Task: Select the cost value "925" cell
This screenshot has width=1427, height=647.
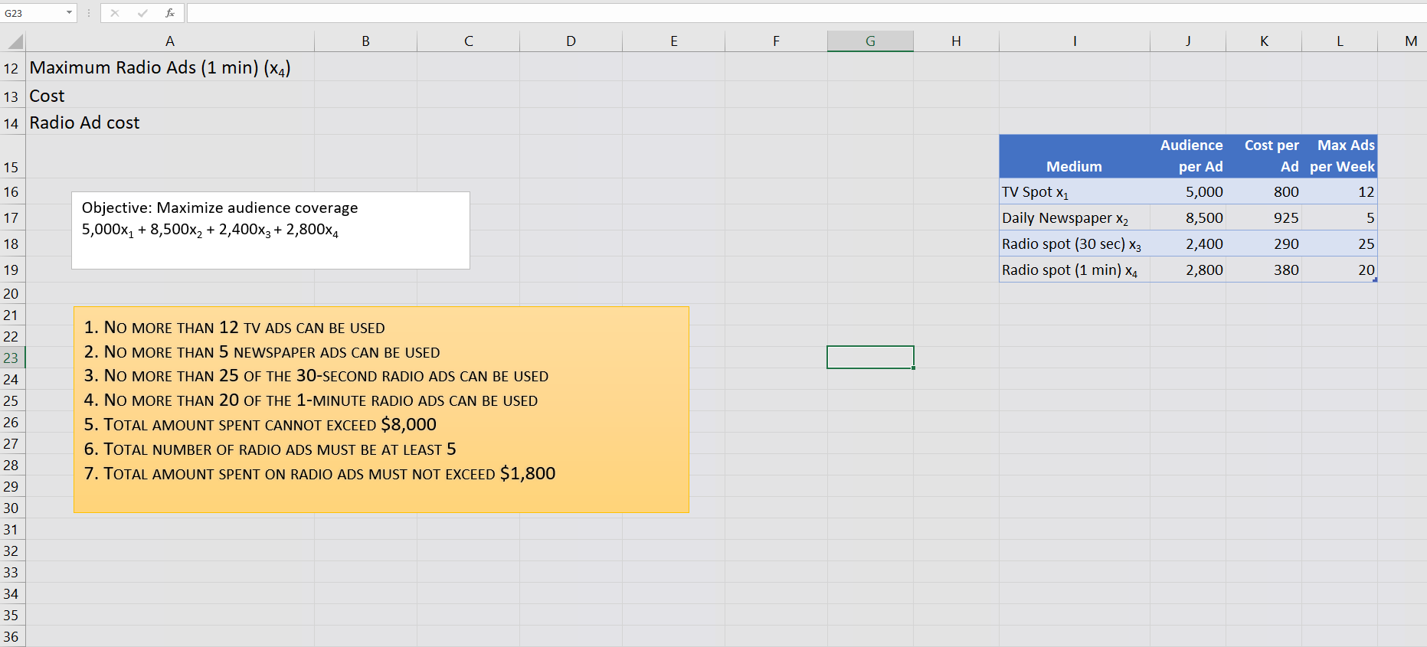Action: click(x=1264, y=217)
